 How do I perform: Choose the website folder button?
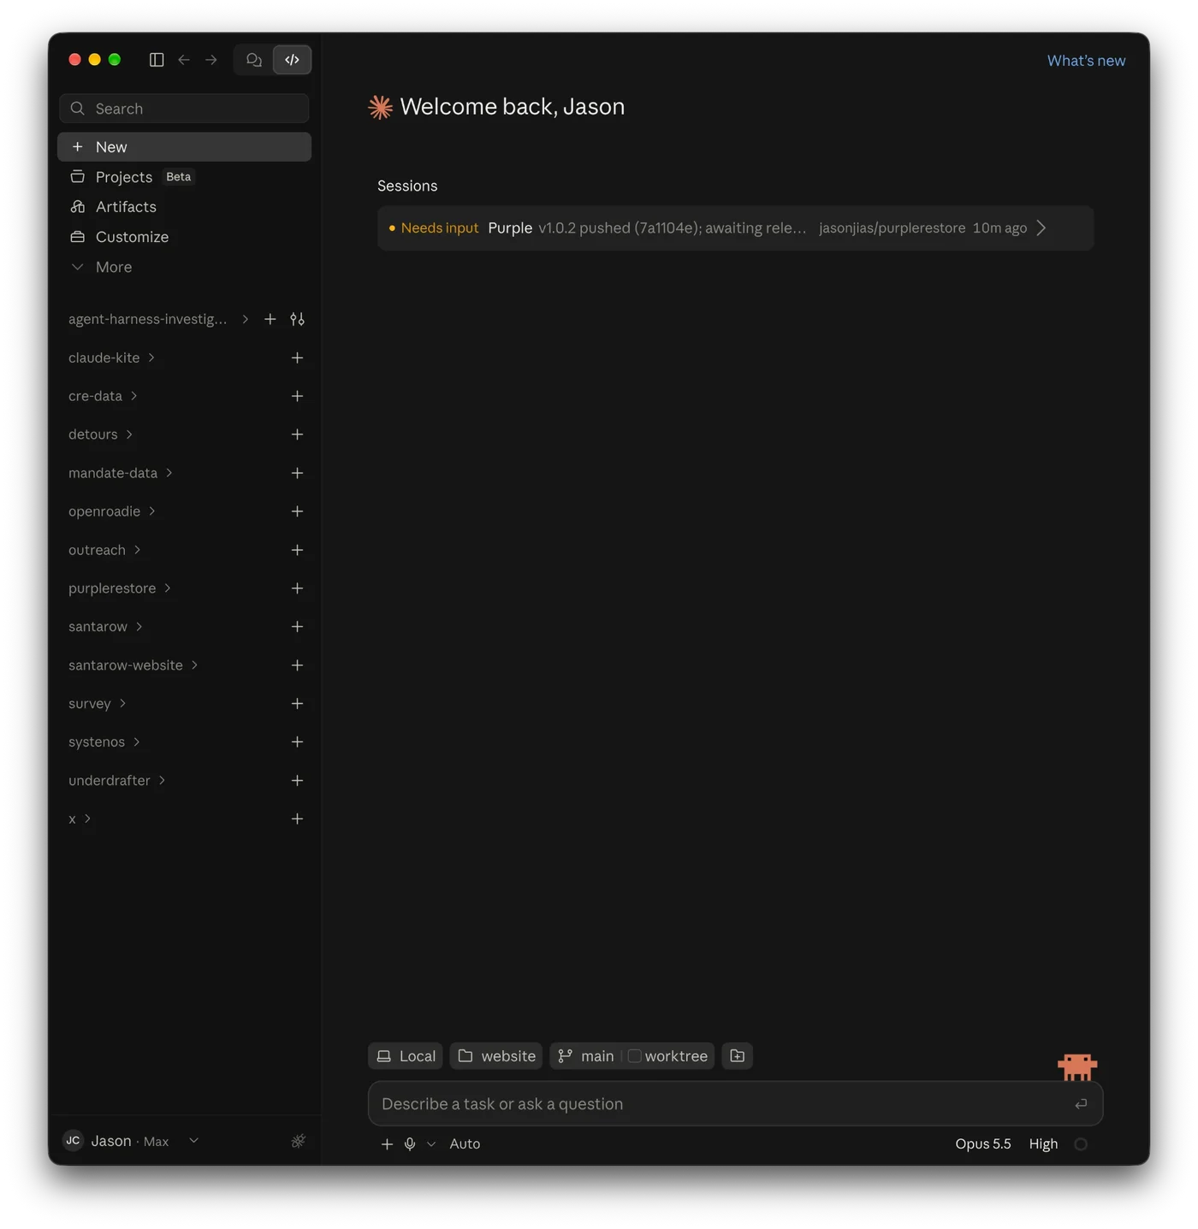click(496, 1056)
